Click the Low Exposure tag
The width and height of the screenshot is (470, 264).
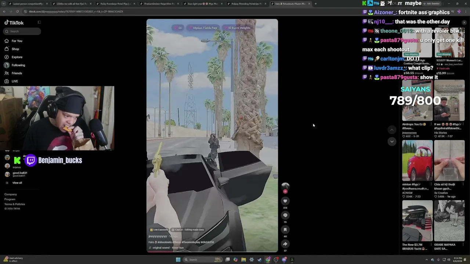(x=159, y=230)
